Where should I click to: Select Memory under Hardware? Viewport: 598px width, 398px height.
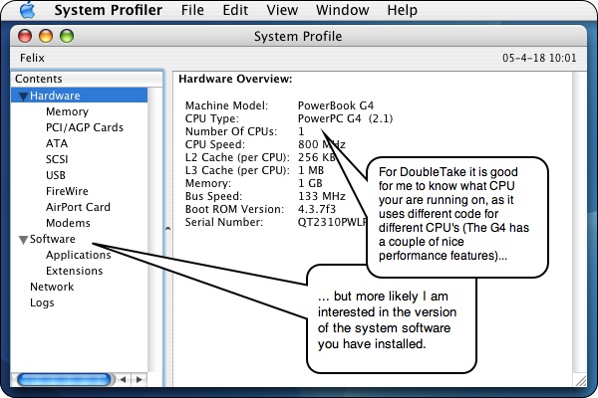(x=67, y=111)
